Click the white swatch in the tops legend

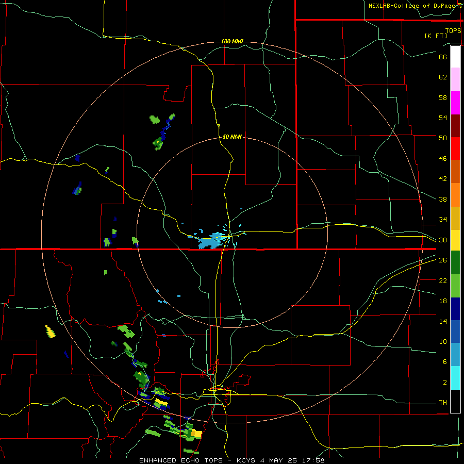455,57
